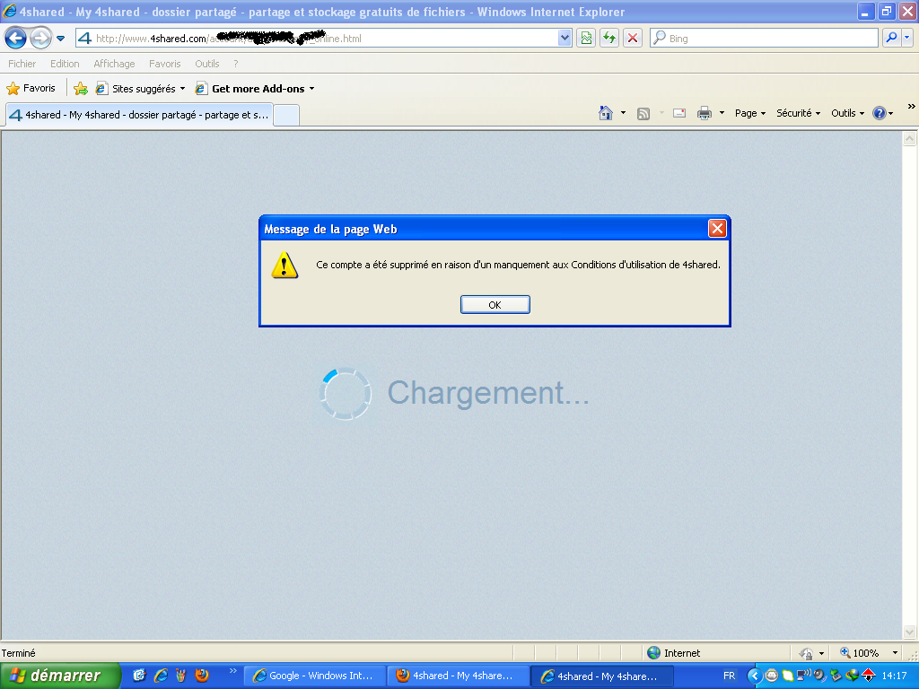Open the Outils command bar menu

pyautogui.click(x=847, y=113)
